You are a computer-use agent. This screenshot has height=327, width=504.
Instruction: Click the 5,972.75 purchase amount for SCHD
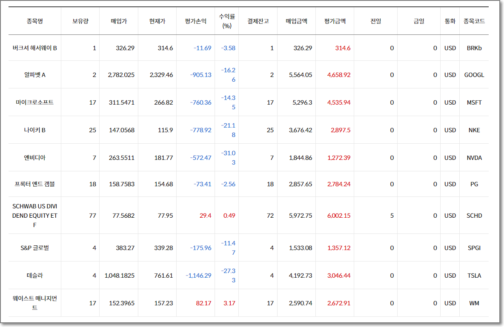[x=301, y=216]
